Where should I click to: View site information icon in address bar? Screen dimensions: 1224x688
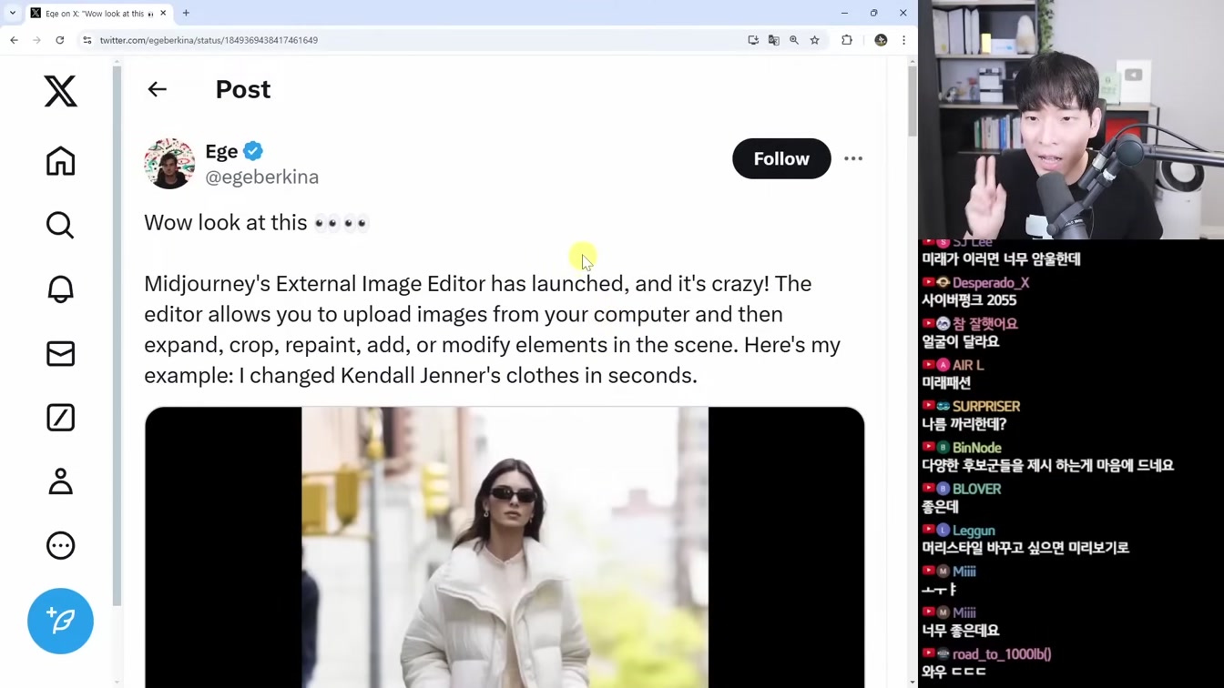87,40
